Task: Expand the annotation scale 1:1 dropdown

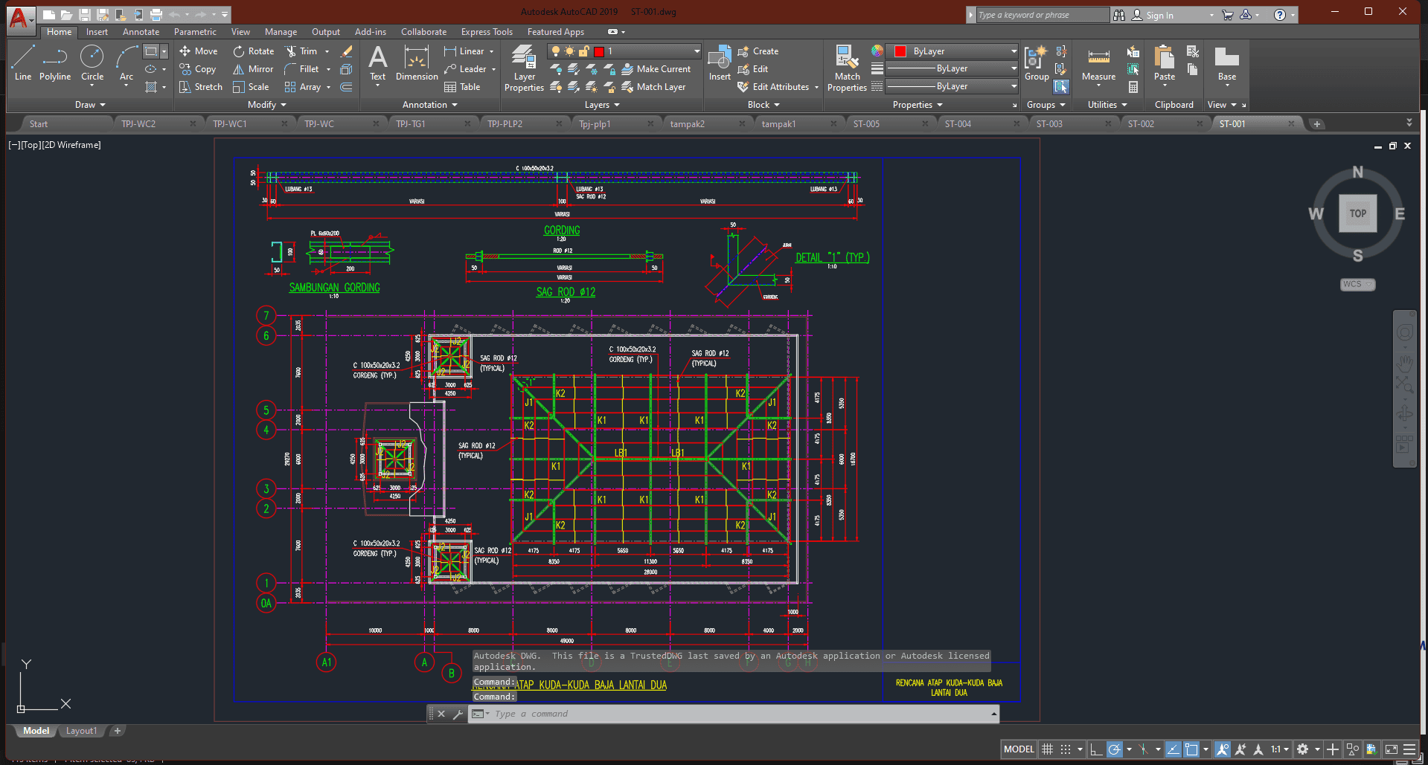Action: coord(1280,749)
